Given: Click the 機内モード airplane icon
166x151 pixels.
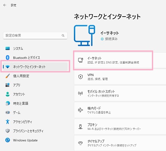Looking at the screenshot, I should point(81,110).
